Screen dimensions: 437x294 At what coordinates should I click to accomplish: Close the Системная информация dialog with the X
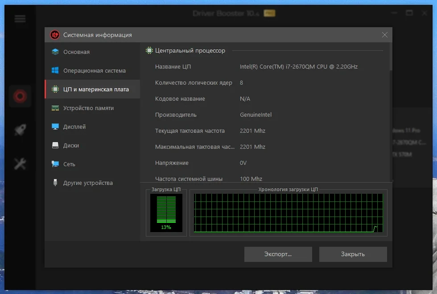(x=384, y=35)
